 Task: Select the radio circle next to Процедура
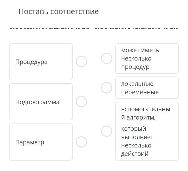(81, 62)
